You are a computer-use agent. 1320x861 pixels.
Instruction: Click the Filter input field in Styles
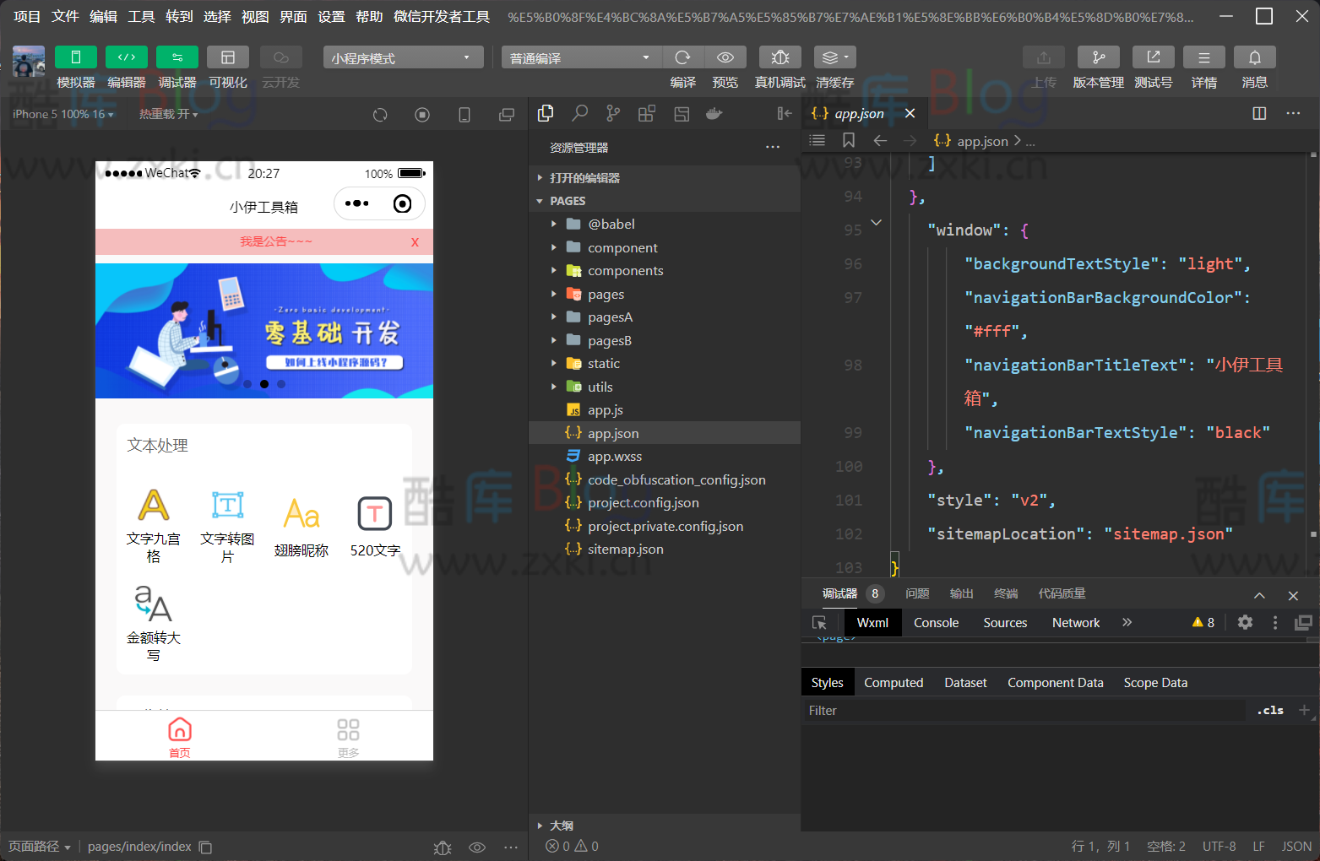point(1022,711)
